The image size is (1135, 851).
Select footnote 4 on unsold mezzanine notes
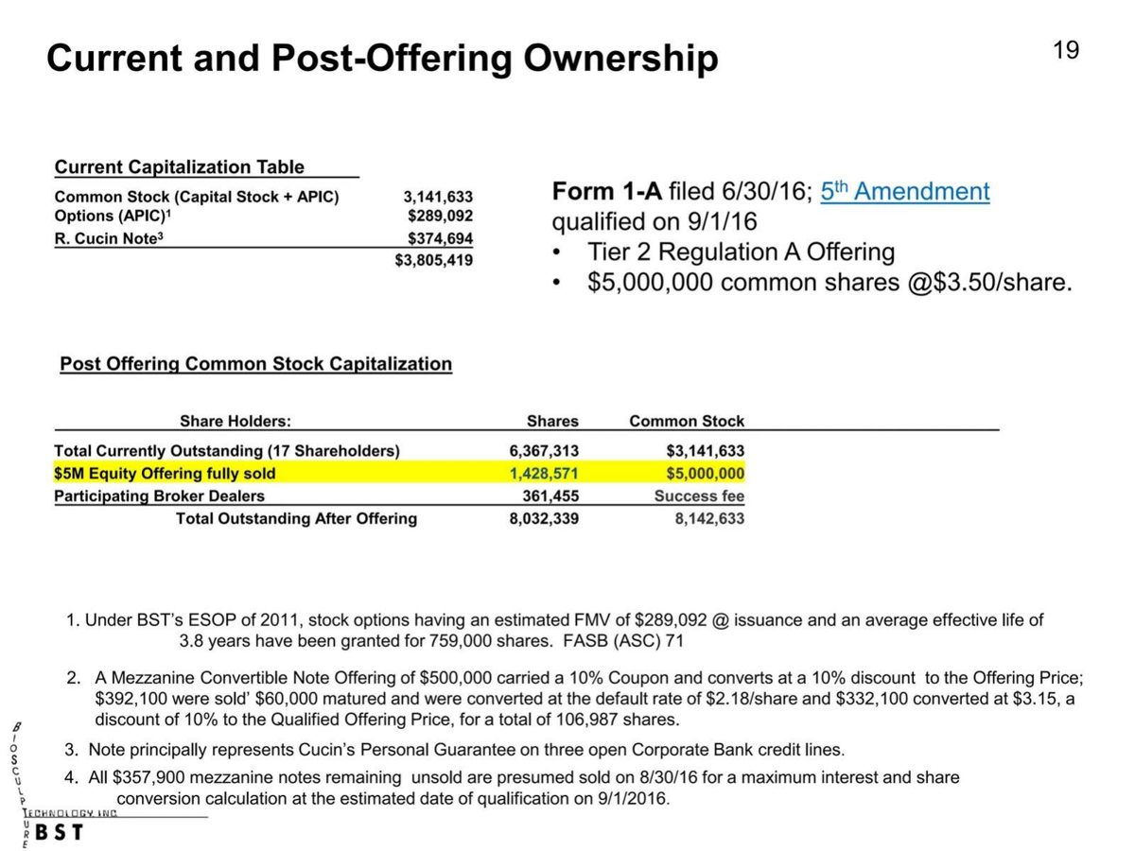click(512, 788)
